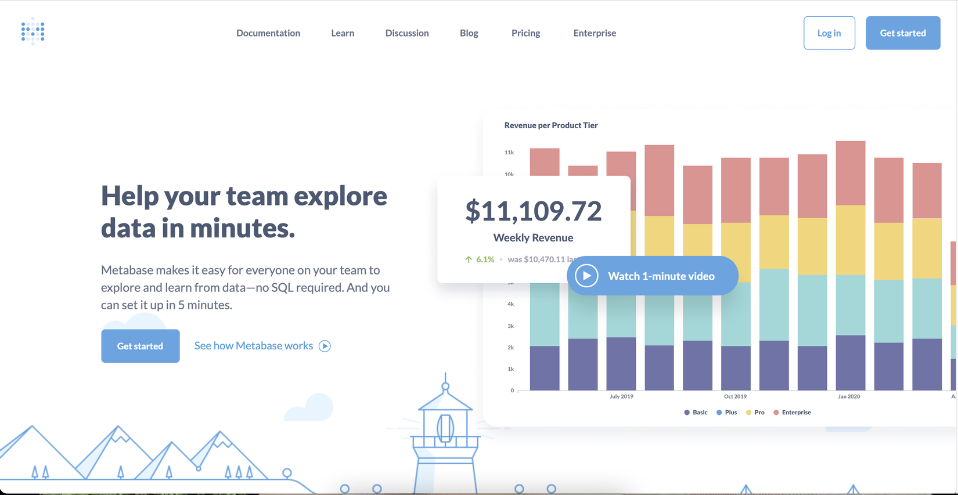Click the July 2019 axis label
The image size is (958, 495).
click(621, 396)
